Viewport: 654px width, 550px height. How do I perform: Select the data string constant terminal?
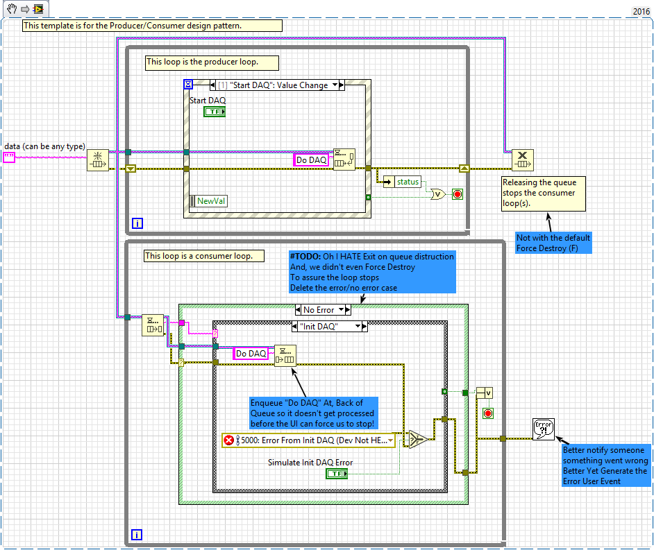(9, 157)
